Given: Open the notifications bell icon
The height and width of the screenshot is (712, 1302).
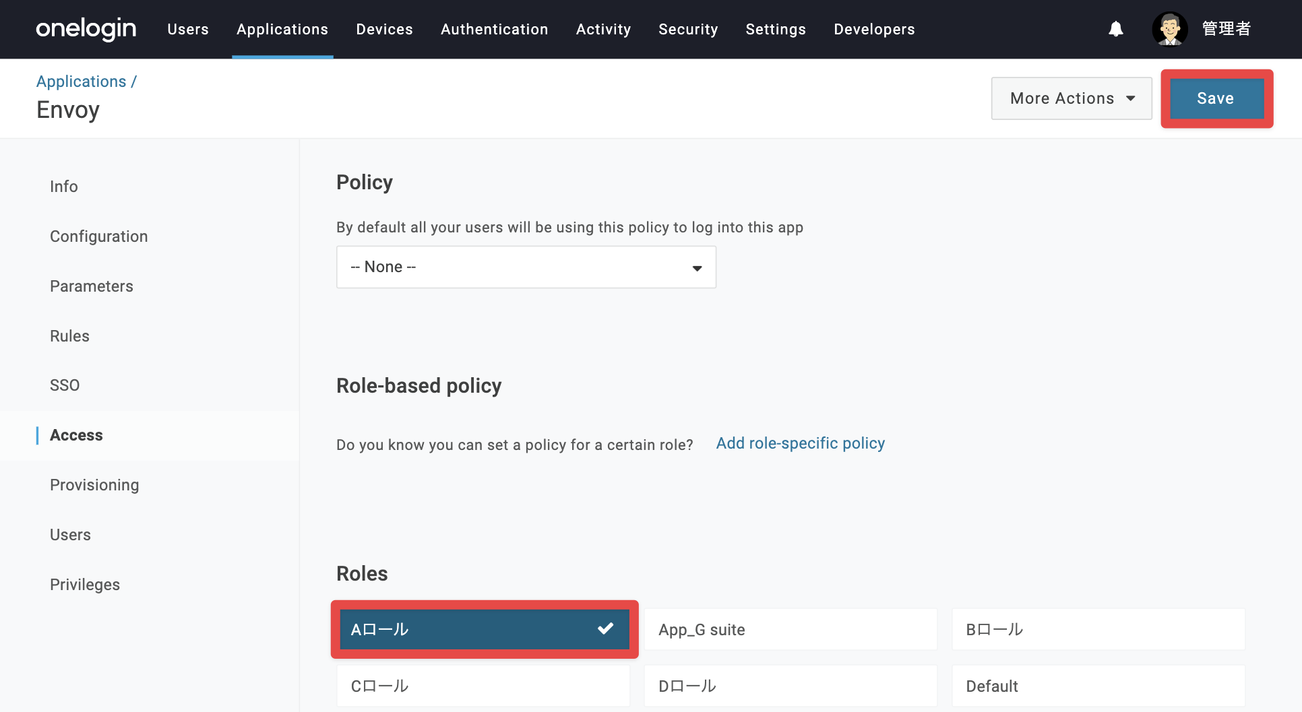Looking at the screenshot, I should click(x=1116, y=29).
